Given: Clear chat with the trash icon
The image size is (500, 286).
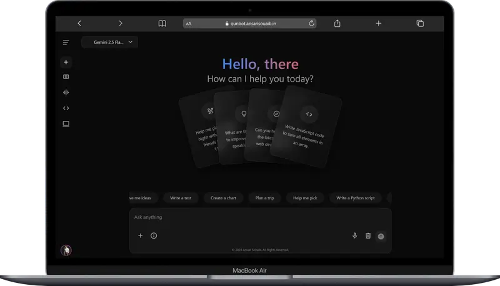Looking at the screenshot, I should [x=368, y=236].
